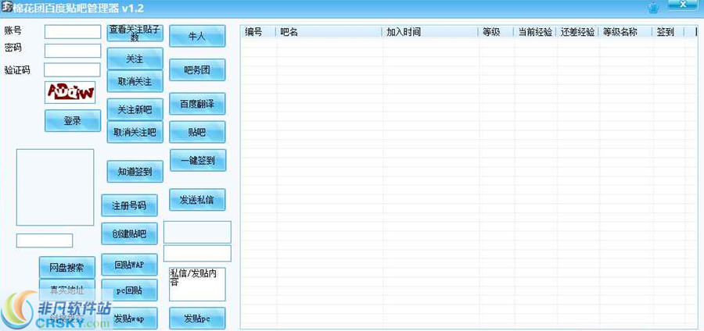704x331 pixels.
Task: Sort by the 等级 column header
Action: pos(496,32)
